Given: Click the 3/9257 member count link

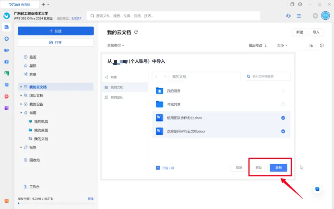Looking at the screenshot, I should tap(76, 18).
